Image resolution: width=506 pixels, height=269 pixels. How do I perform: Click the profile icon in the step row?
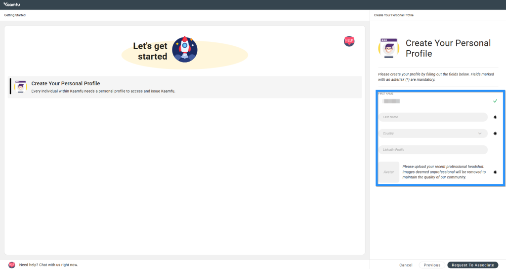click(x=20, y=87)
